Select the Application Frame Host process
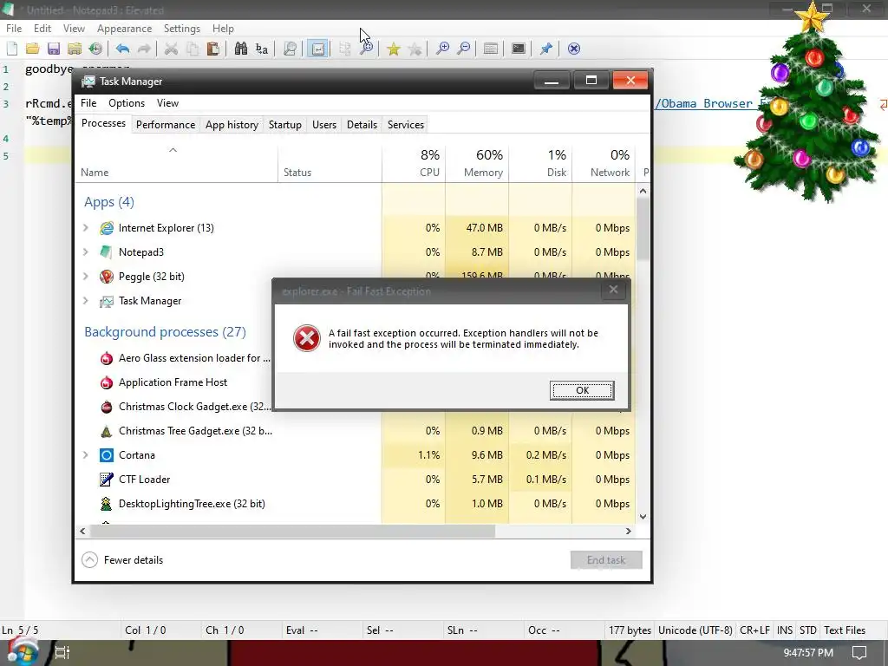The image size is (888, 666). tap(173, 382)
